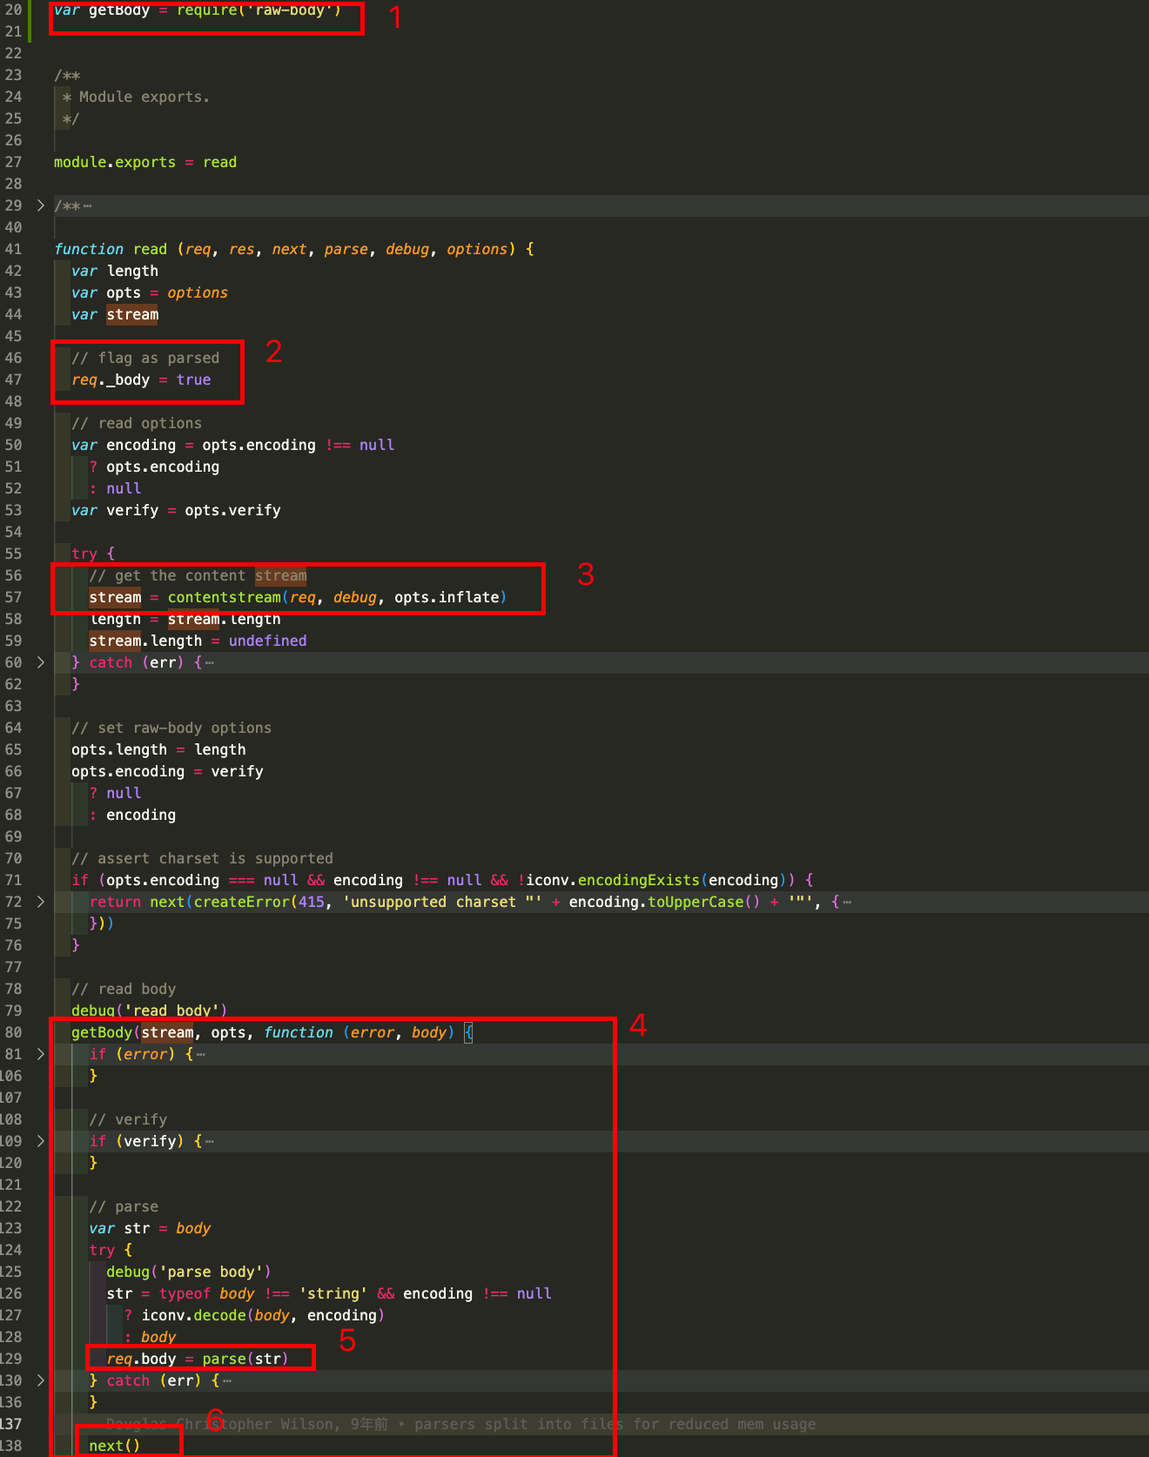1149x1457 pixels.
Task: Click 'createError(415' on line 72
Action: [259, 902]
